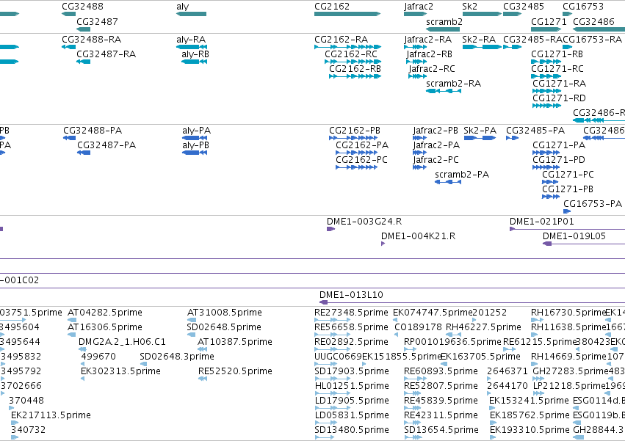Select EST AT04282.5prime
Image resolution: width=625 pixels, height=441 pixels.
coord(72,320)
